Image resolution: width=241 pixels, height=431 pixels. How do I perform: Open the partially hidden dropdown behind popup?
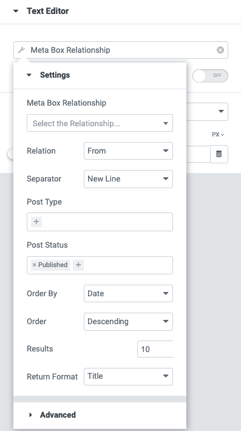(207, 111)
